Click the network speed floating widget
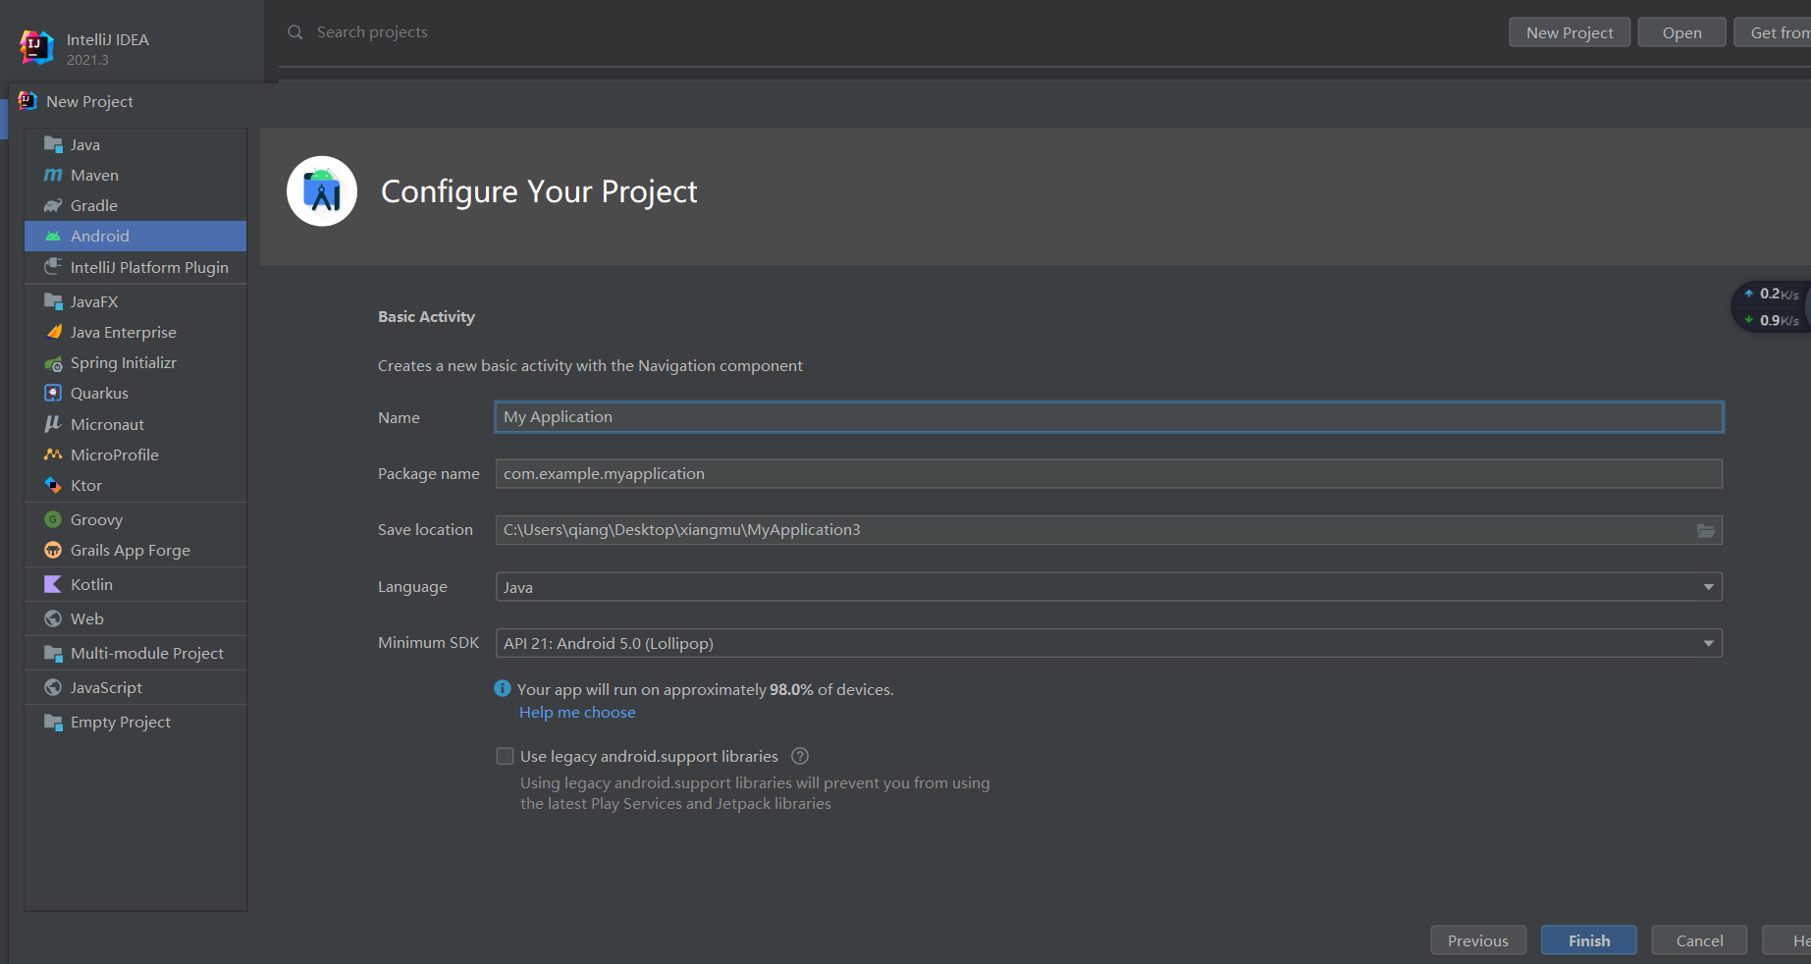The height and width of the screenshot is (964, 1811). coord(1773,307)
